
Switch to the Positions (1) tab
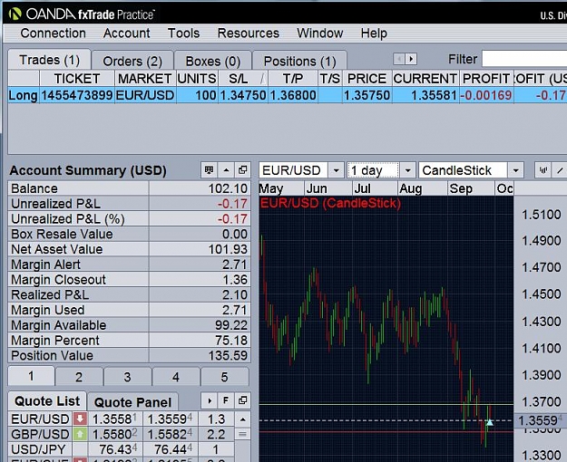click(299, 61)
